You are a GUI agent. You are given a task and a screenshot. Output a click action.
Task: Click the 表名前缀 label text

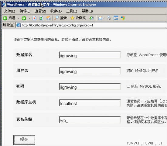point(24,119)
